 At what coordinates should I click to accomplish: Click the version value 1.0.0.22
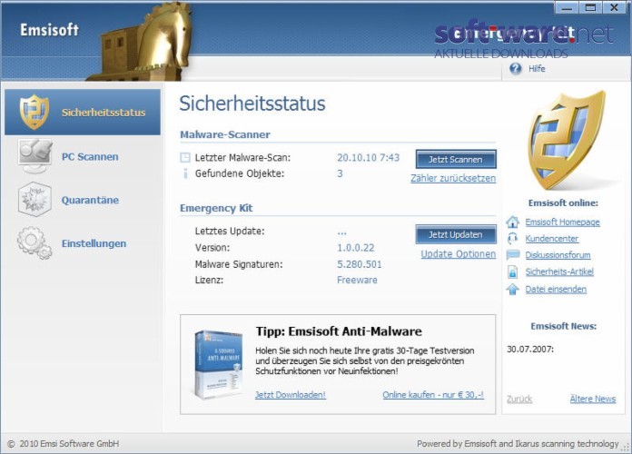coord(356,248)
